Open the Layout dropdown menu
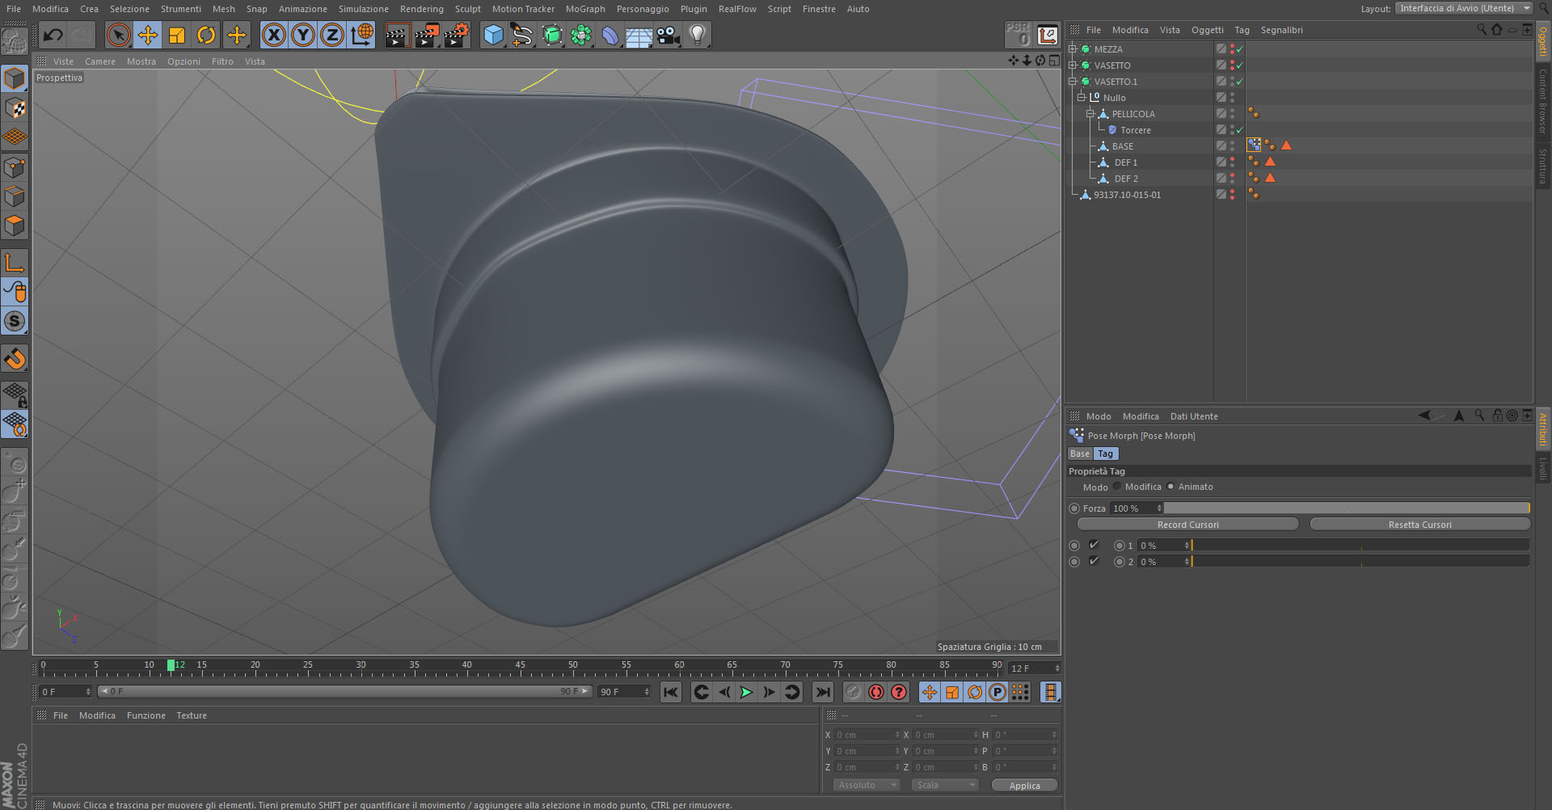This screenshot has width=1552, height=810. click(x=1463, y=8)
